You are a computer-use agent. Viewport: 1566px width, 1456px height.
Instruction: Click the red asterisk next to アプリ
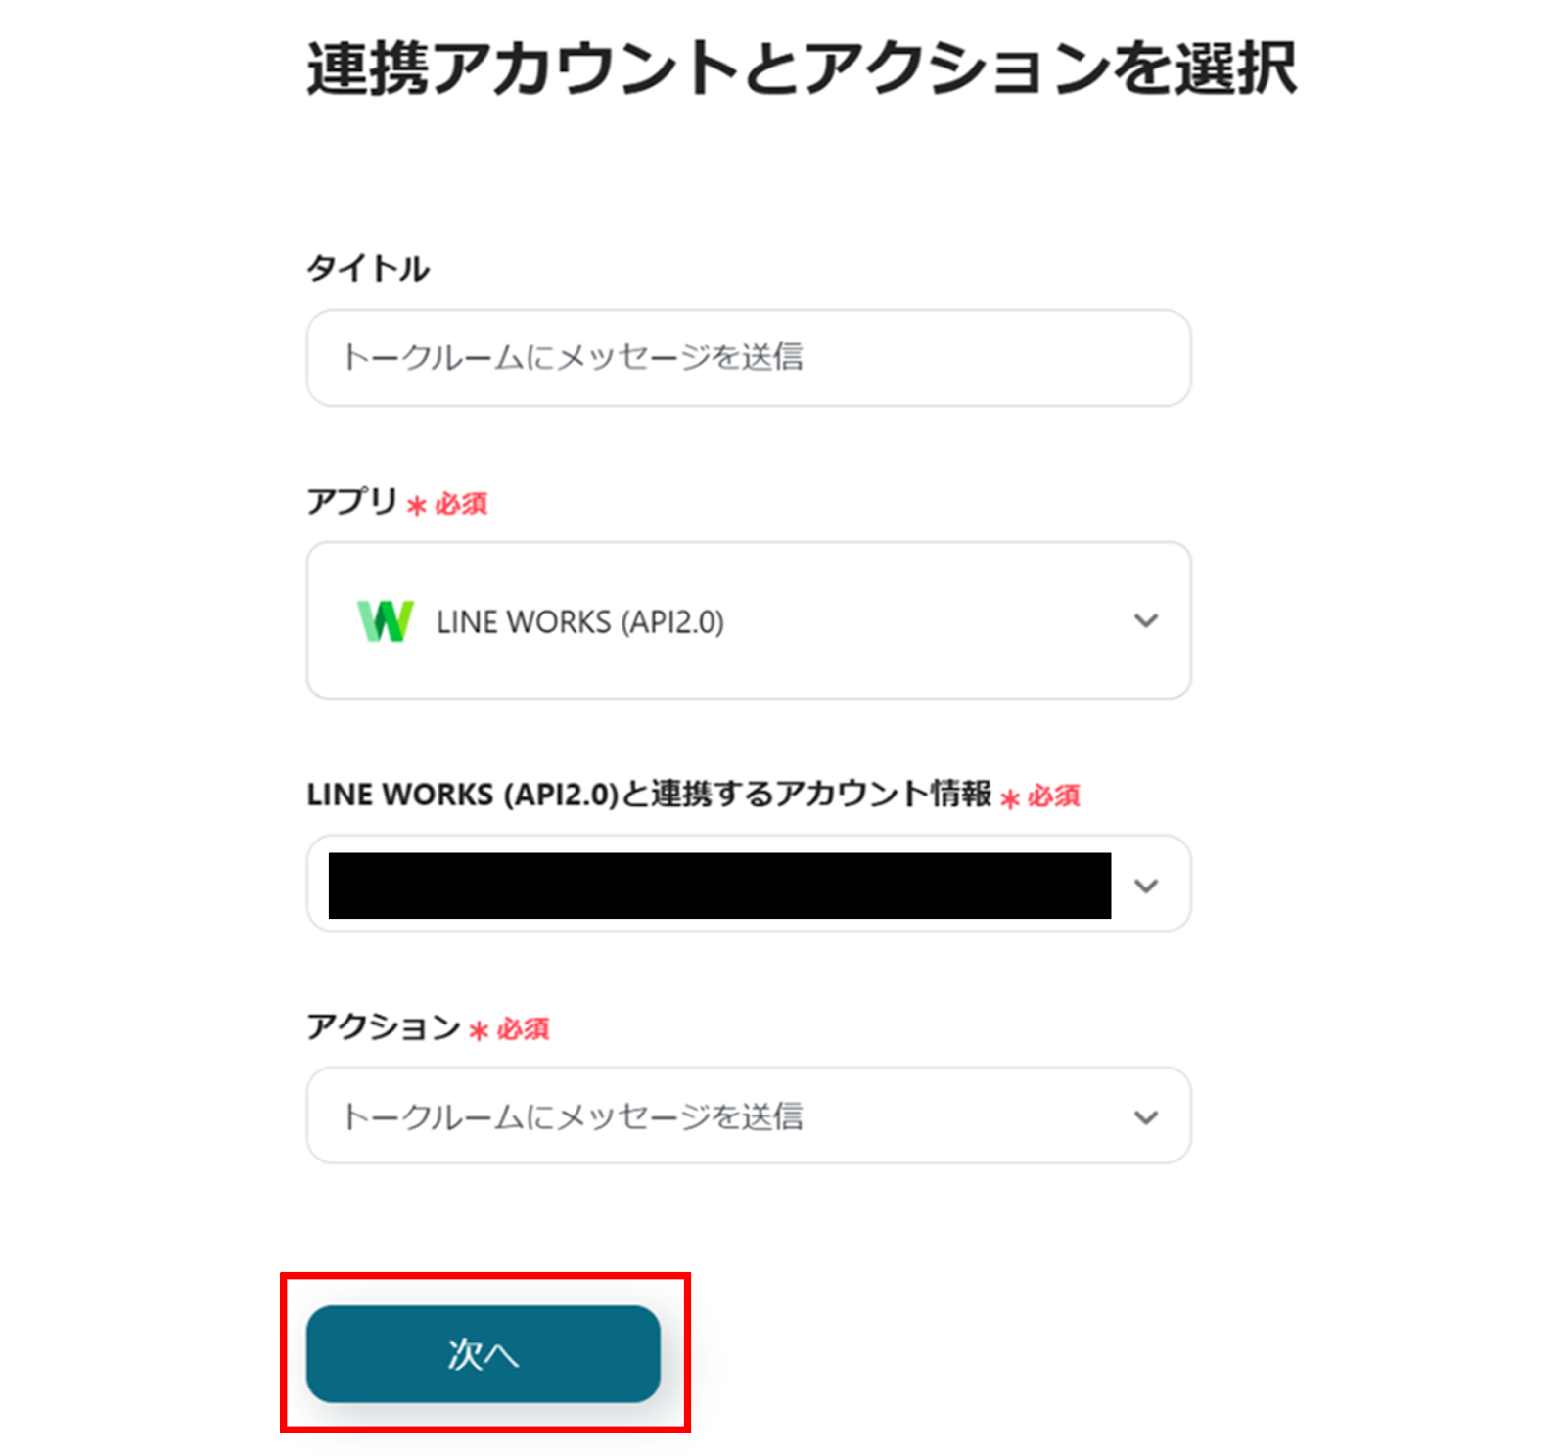pyautogui.click(x=417, y=506)
